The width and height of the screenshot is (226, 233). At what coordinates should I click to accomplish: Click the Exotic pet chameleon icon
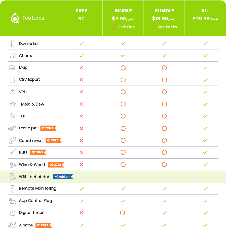coord(12,128)
